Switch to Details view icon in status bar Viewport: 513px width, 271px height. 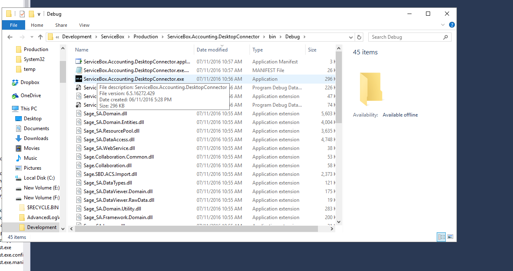click(x=441, y=237)
